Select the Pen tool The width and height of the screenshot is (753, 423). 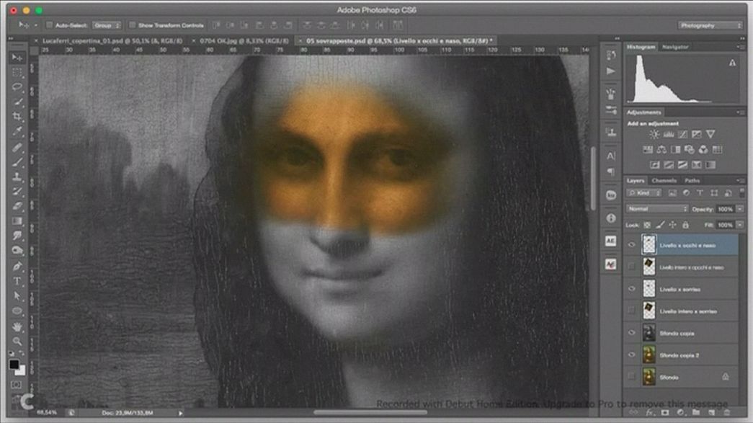point(17,266)
